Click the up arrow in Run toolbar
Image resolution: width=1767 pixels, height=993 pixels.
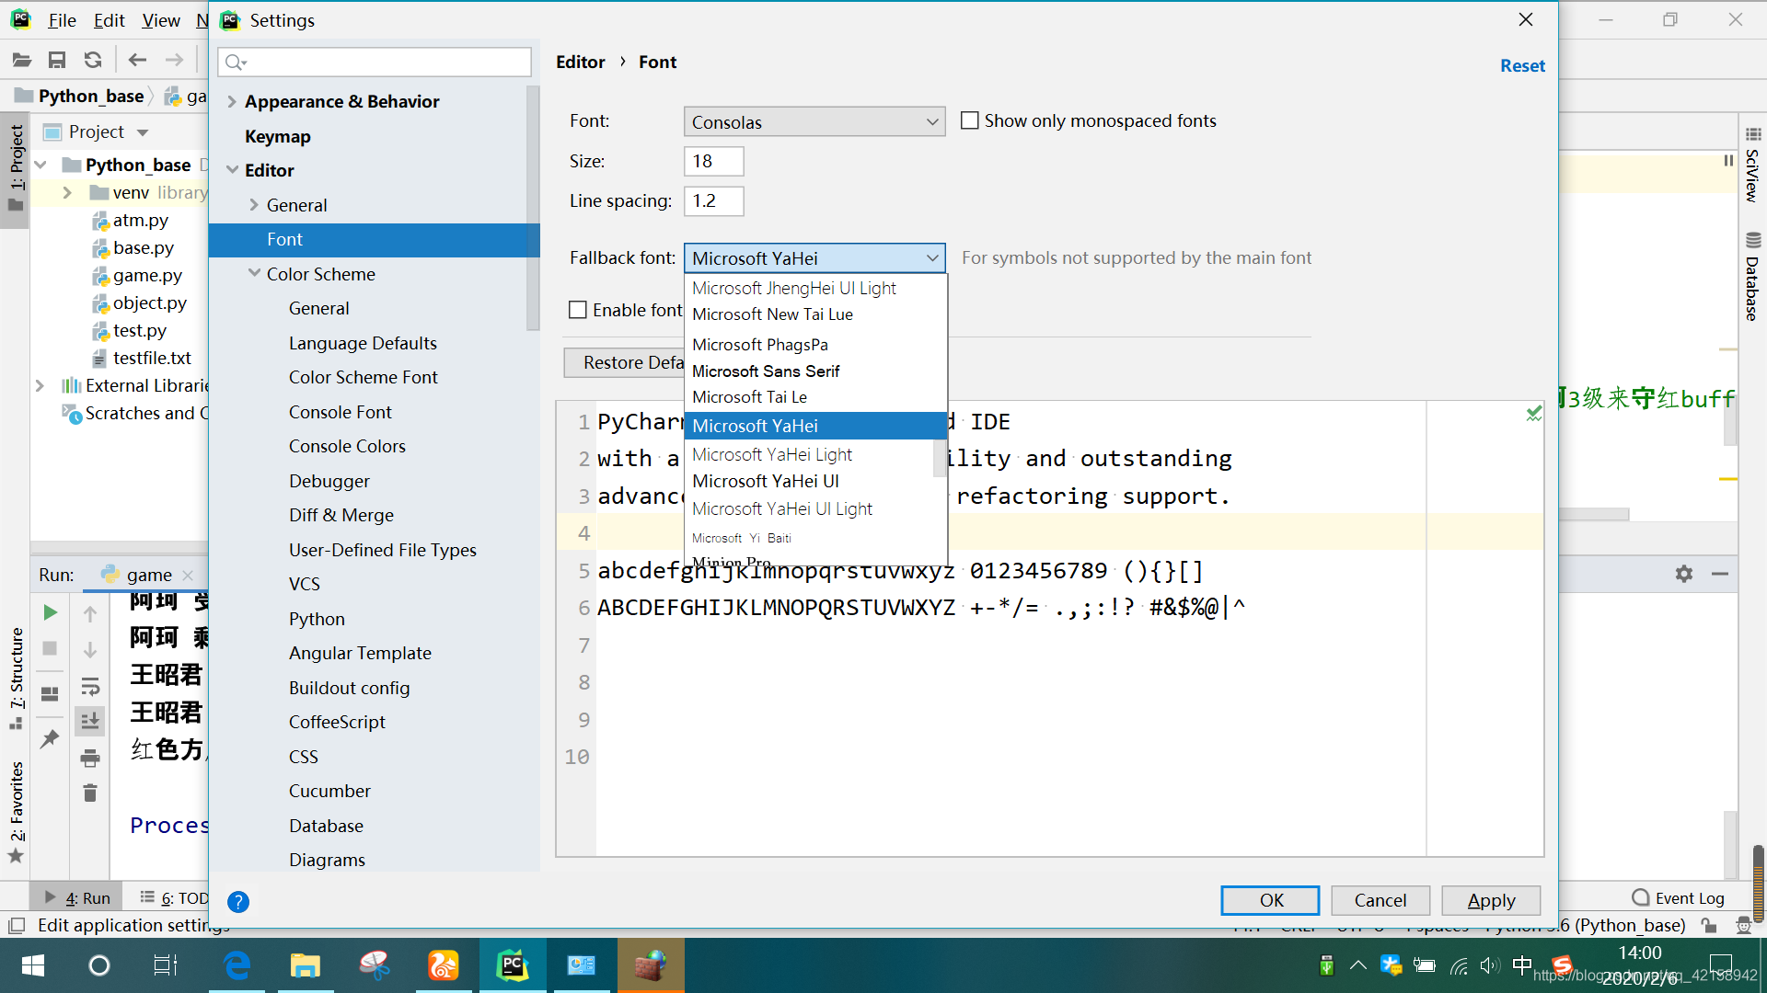[x=90, y=613]
